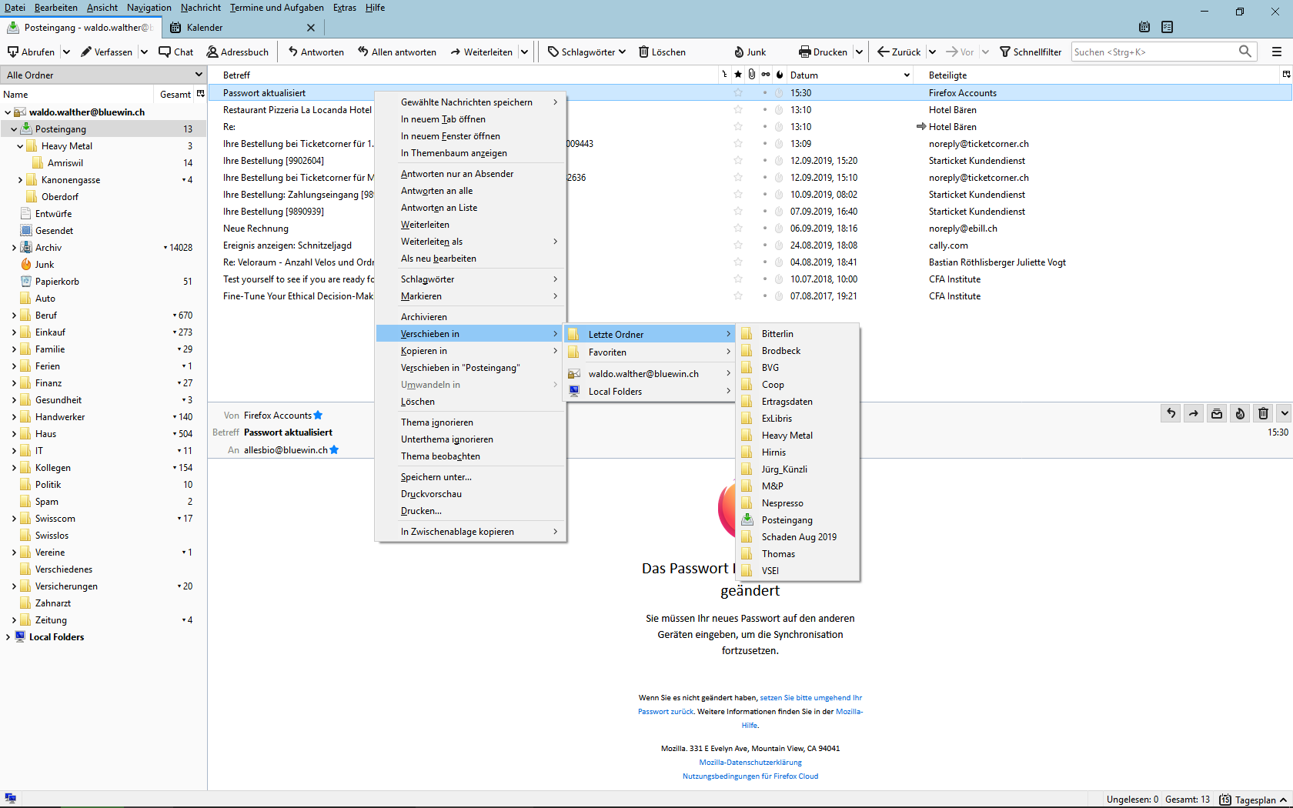Image resolution: width=1293 pixels, height=808 pixels.
Task: Expand the Archiv folder tree
Action: tap(14, 248)
